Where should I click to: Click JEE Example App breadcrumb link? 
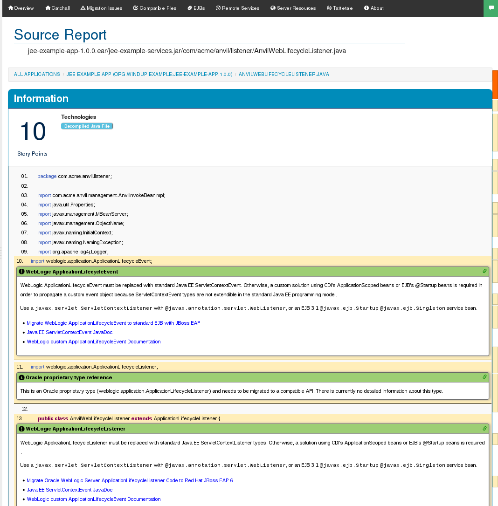click(x=149, y=74)
